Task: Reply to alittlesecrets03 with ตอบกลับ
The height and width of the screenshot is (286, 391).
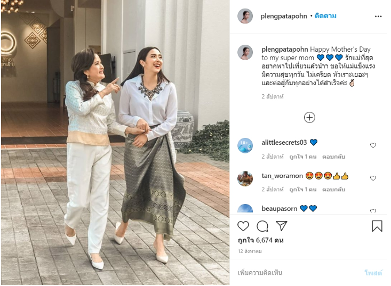Action: point(333,157)
